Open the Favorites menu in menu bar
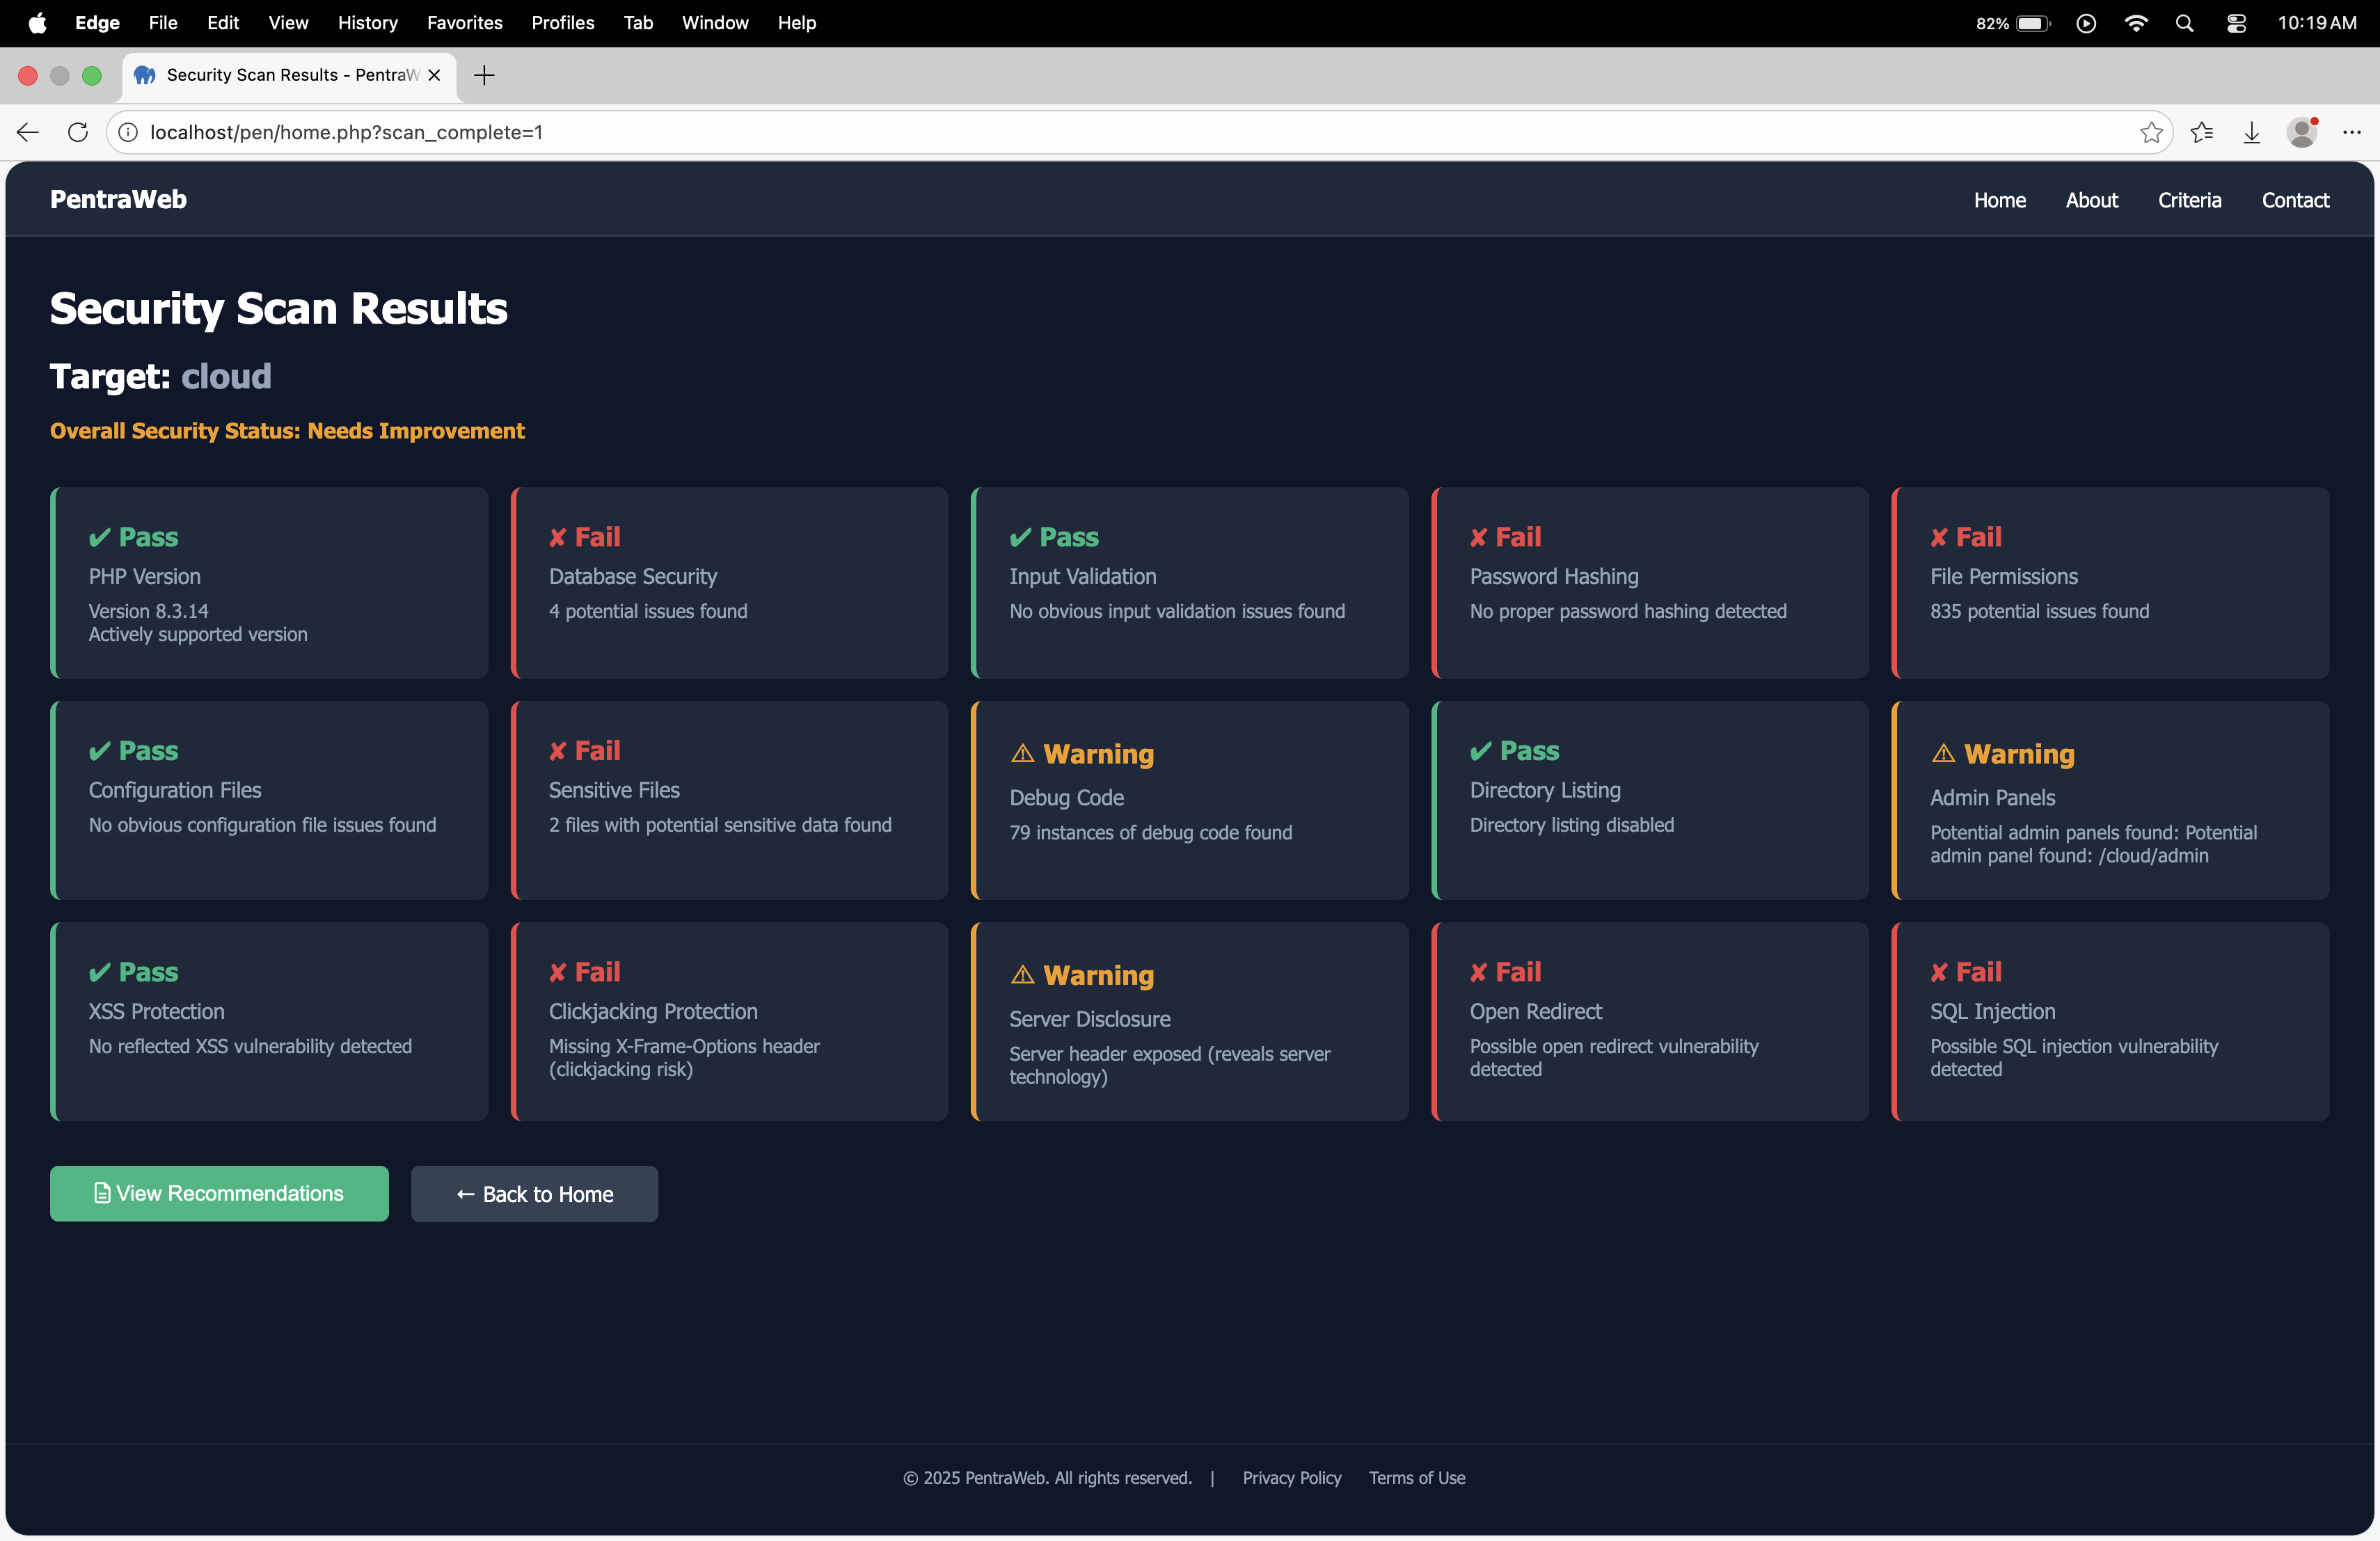The height and width of the screenshot is (1541, 2380). 464,23
